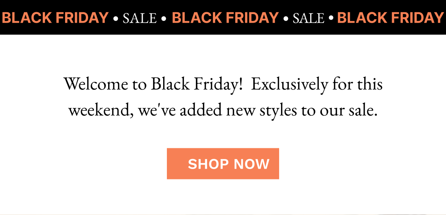
Task: Click the first BLACK FRIDAY banner text
Action: (x=55, y=17)
